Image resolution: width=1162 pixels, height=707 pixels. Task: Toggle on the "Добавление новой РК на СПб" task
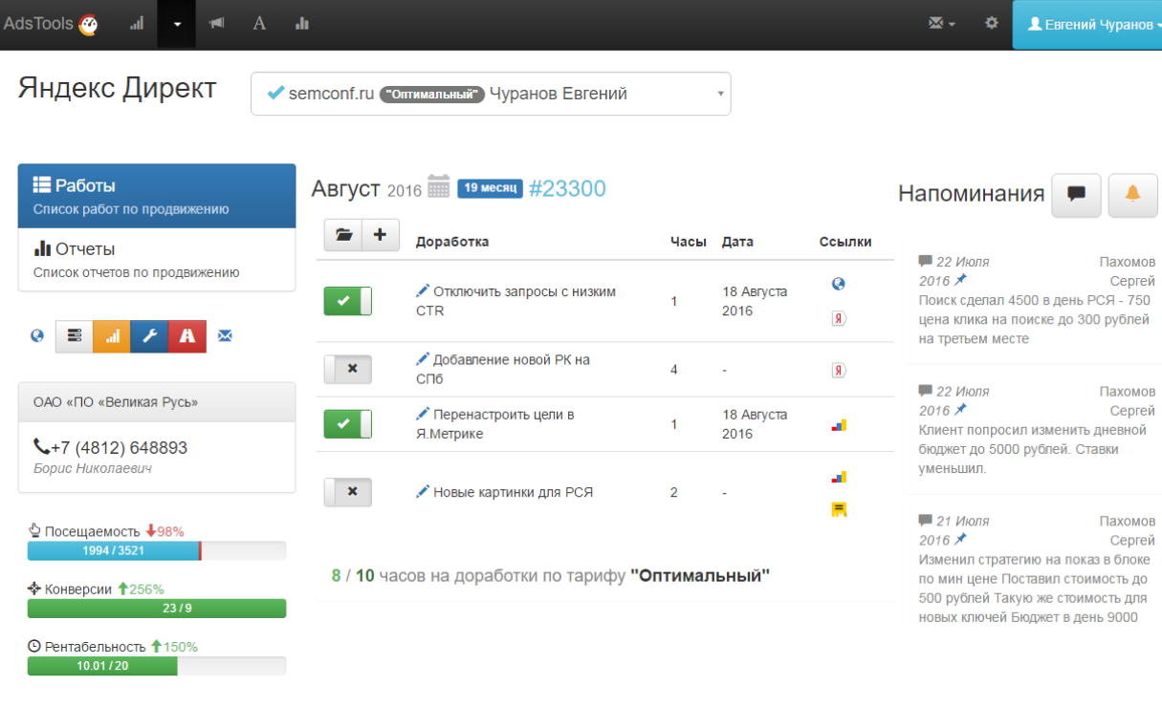pos(348,370)
